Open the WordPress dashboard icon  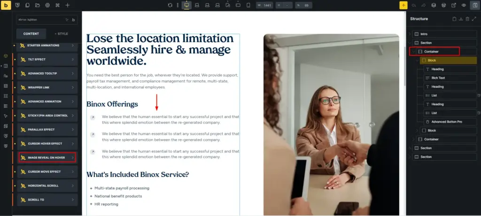point(443,5)
